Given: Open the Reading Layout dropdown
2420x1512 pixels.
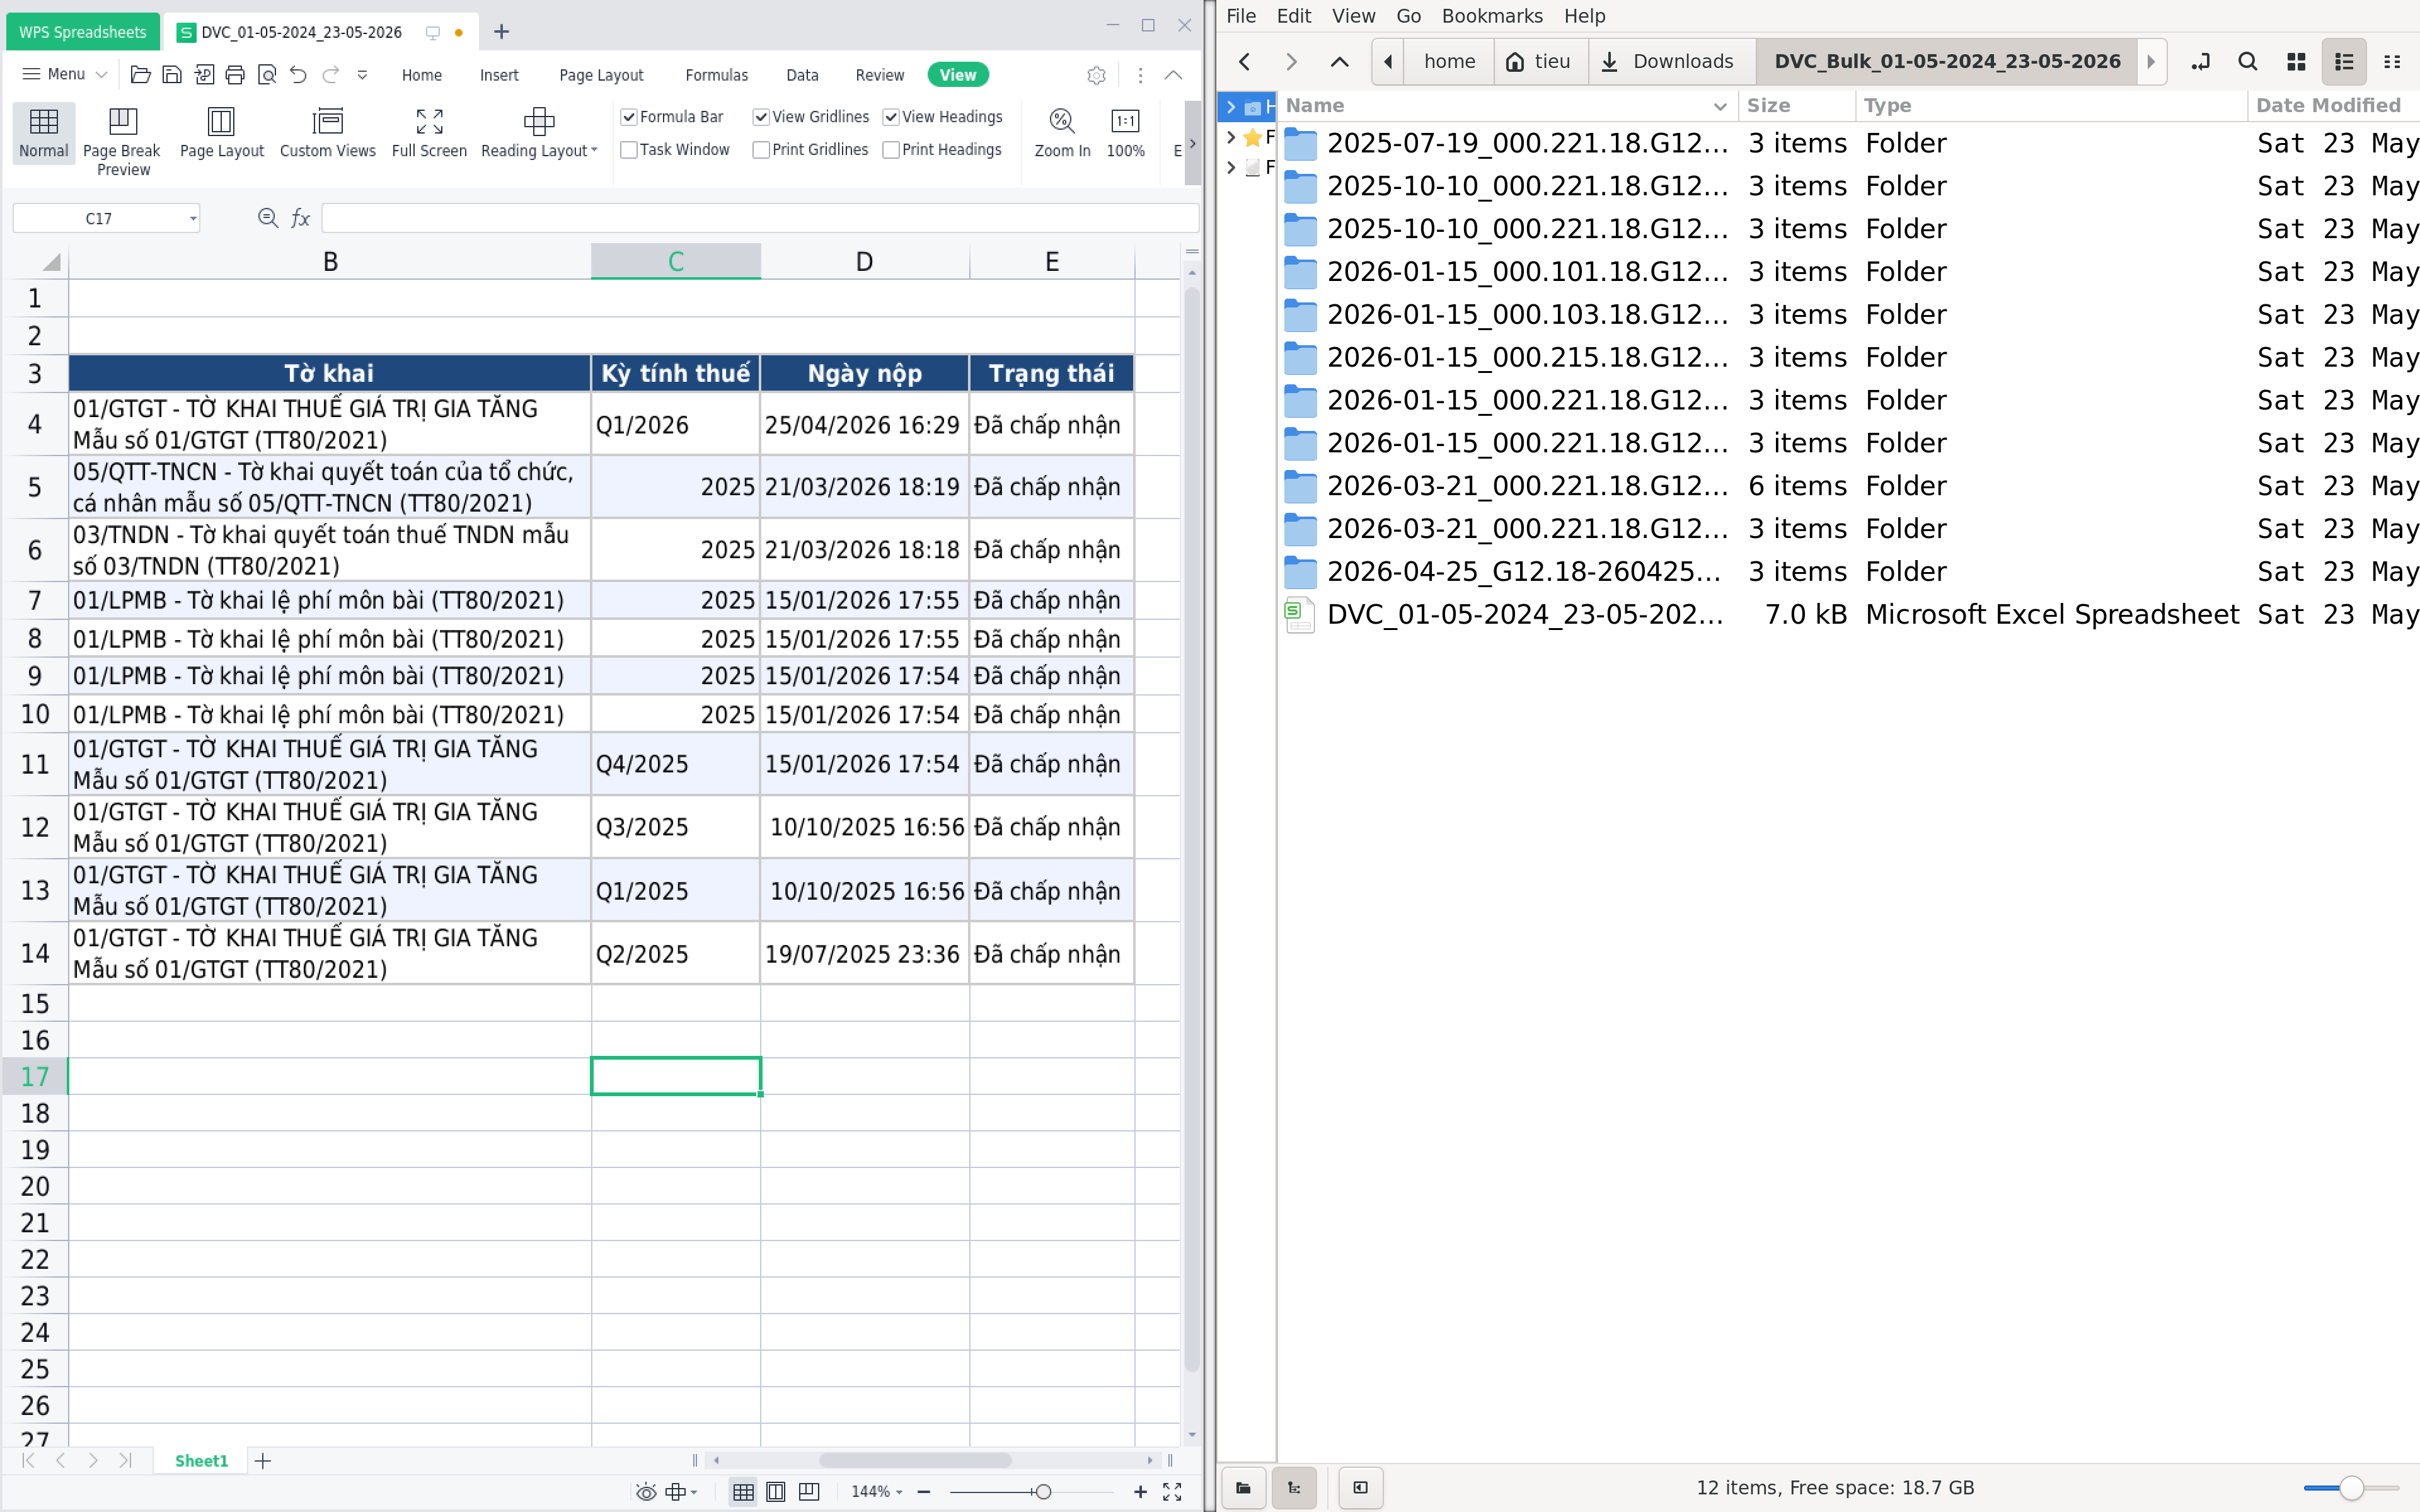Looking at the screenshot, I should 539,133.
